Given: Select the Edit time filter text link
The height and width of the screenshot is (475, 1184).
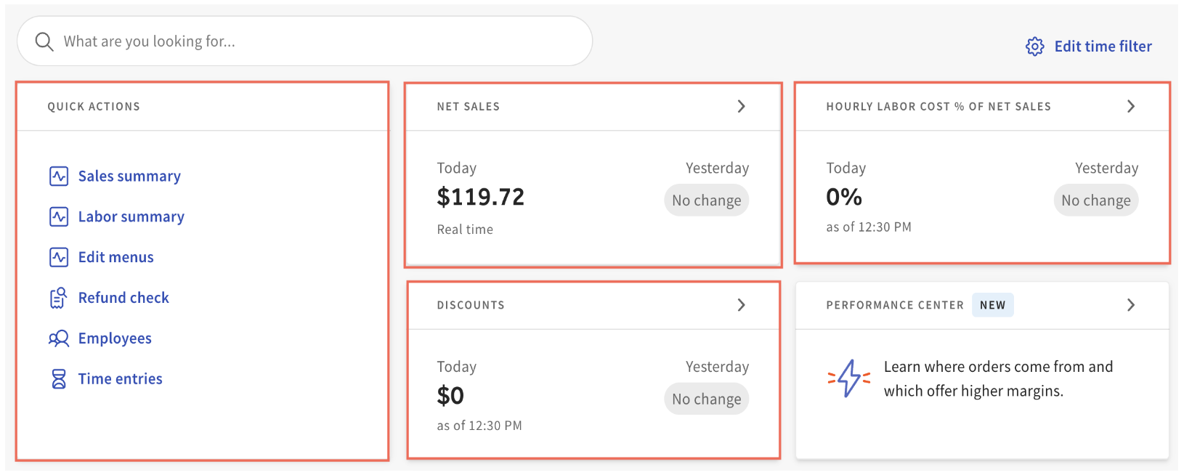Looking at the screenshot, I should (1103, 46).
